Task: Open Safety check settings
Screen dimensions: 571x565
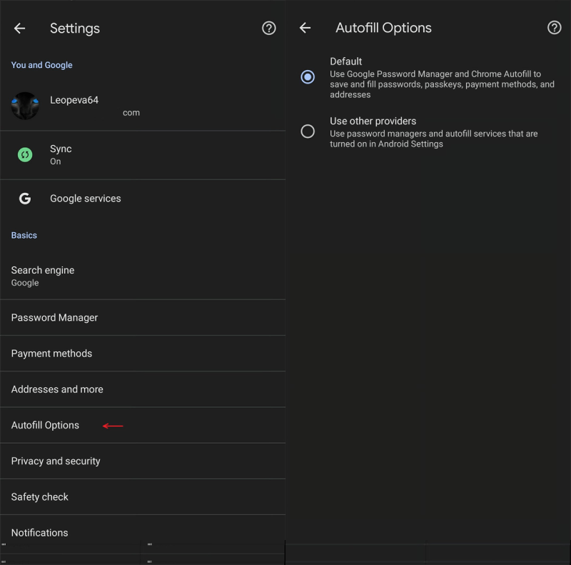Action: 40,496
